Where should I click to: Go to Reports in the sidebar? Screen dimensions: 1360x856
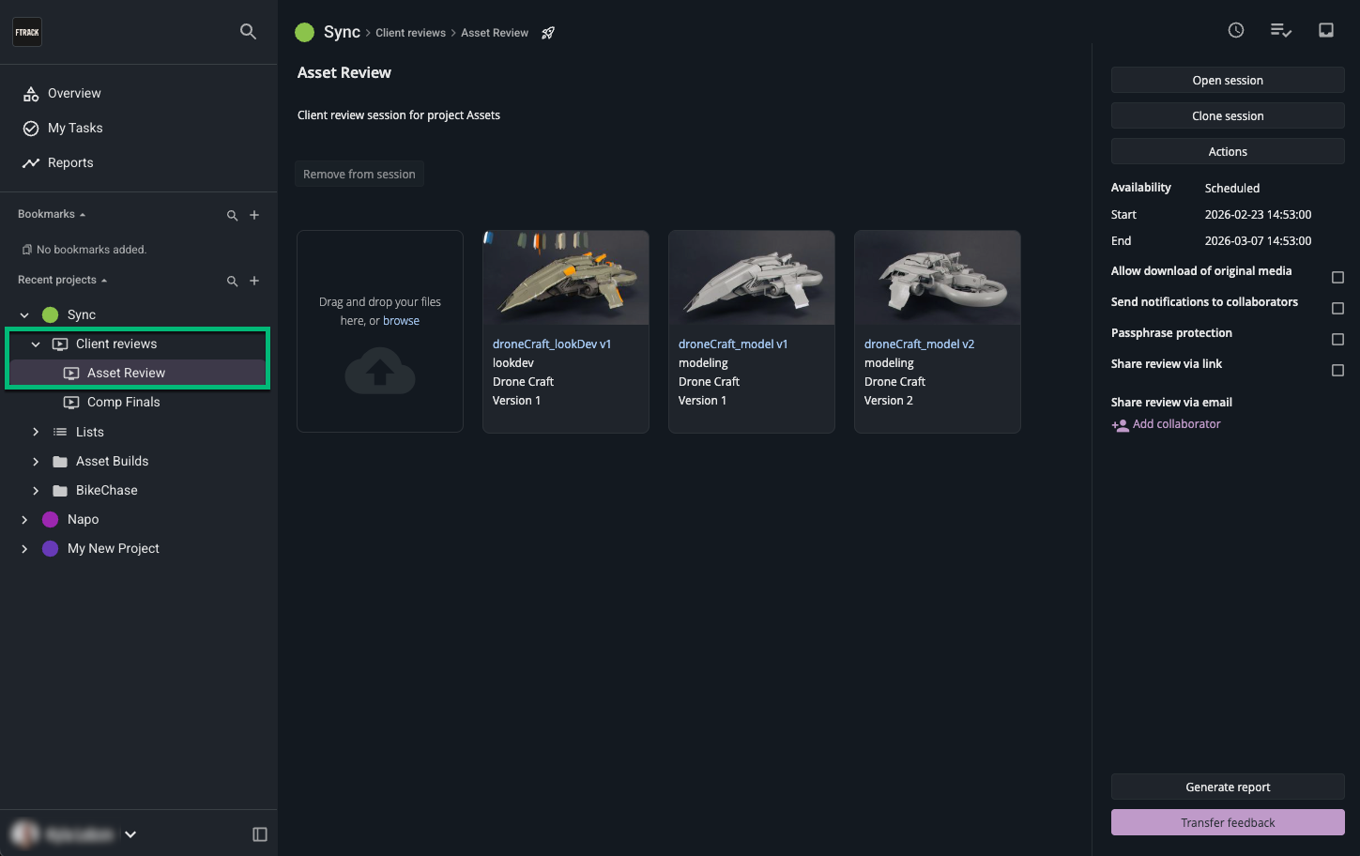click(x=70, y=162)
